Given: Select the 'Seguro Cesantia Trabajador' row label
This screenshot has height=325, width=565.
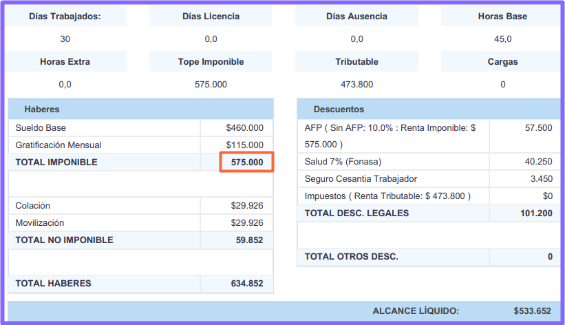Looking at the screenshot, I should tap(361, 179).
